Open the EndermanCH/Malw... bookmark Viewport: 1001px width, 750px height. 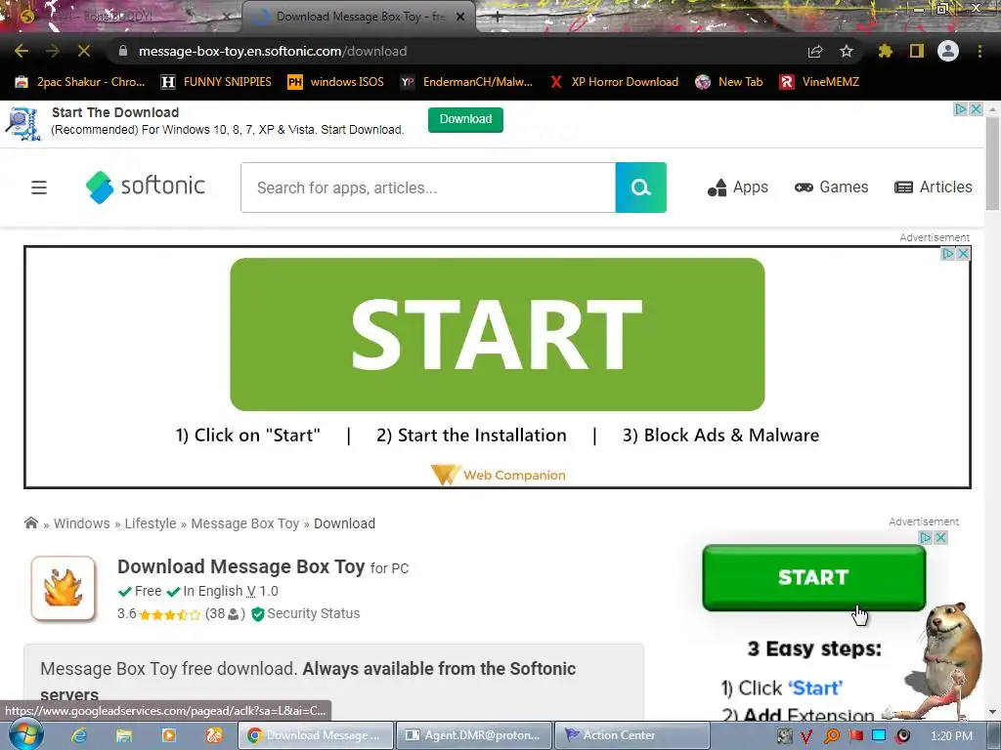(x=466, y=82)
